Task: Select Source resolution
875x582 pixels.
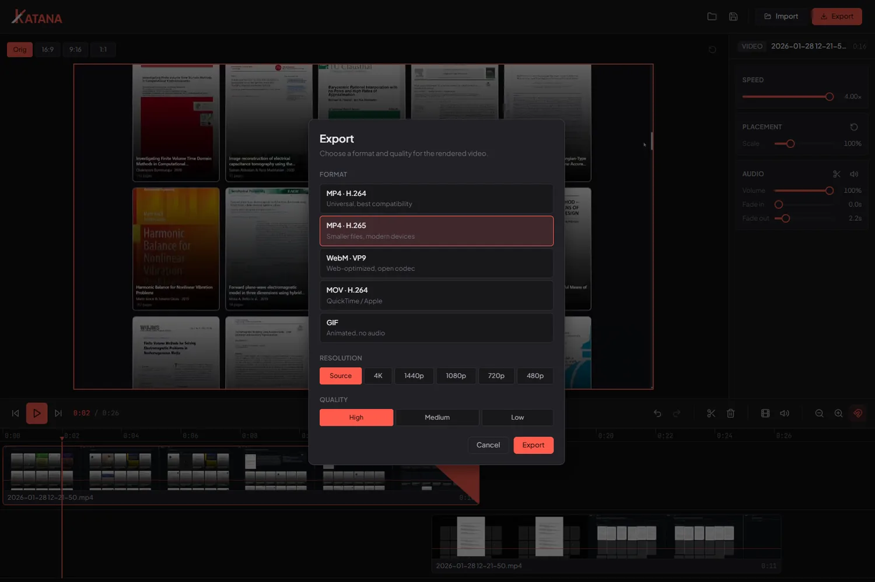Action: click(x=341, y=376)
